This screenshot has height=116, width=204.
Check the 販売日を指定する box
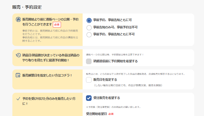(x=89, y=80)
